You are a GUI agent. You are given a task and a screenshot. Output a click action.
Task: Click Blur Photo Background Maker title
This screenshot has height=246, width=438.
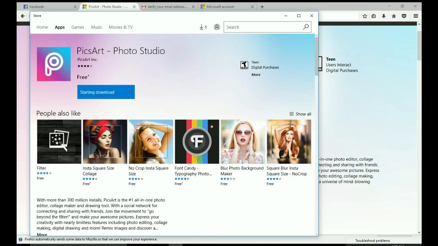click(242, 171)
